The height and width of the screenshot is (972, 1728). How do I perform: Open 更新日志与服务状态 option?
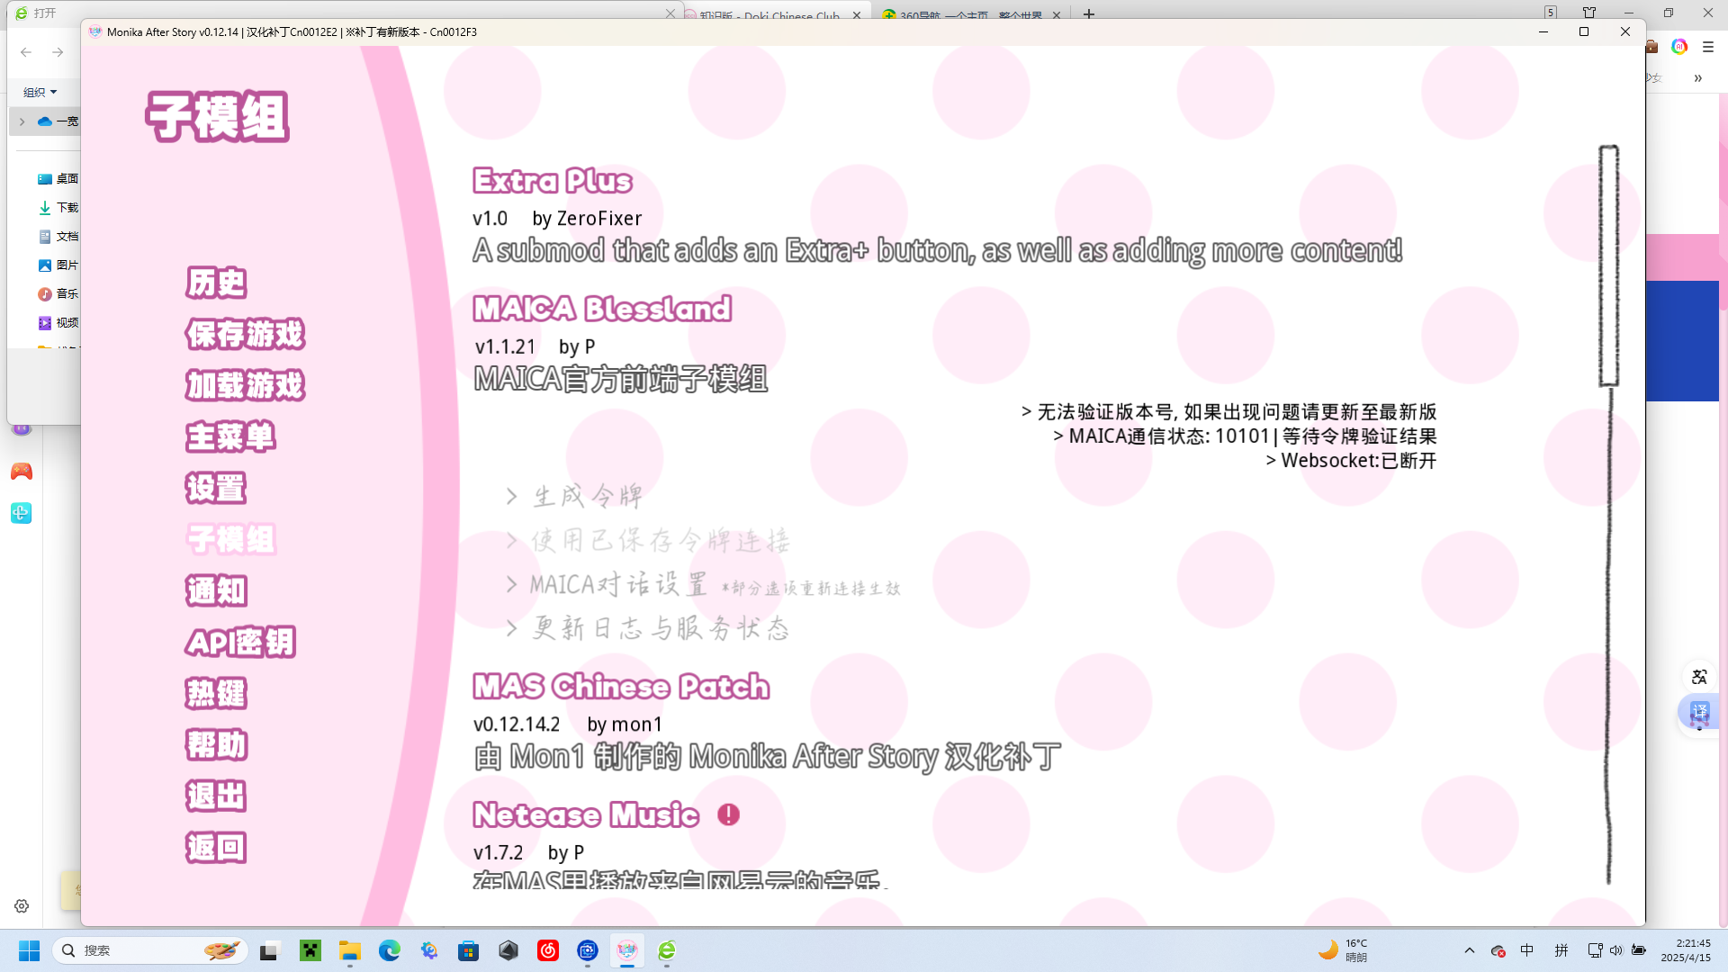point(648,628)
